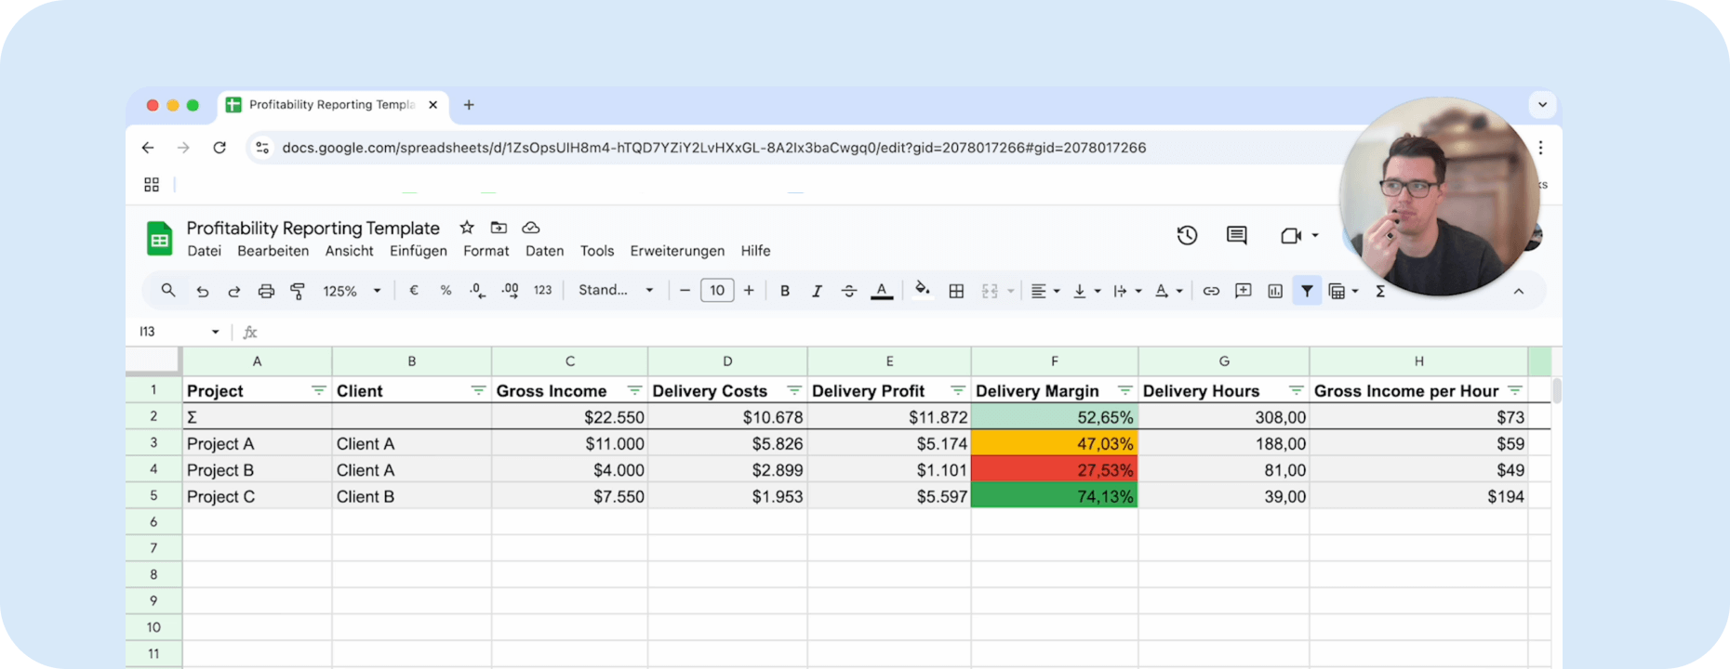Open the Einfügen menu
Image resolution: width=1730 pixels, height=669 pixels.
tap(419, 251)
